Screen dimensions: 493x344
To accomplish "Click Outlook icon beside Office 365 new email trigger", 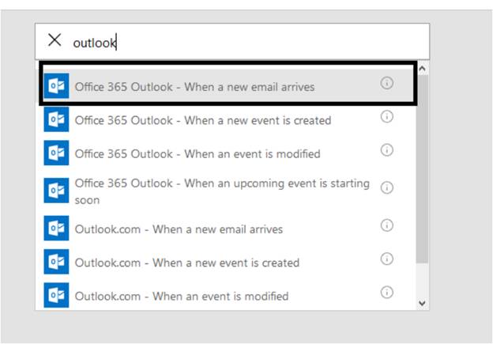I will 56,86.
